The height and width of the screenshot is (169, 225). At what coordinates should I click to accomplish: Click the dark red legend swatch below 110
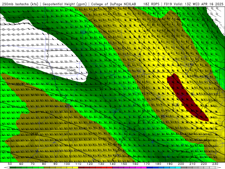(x=81, y=168)
